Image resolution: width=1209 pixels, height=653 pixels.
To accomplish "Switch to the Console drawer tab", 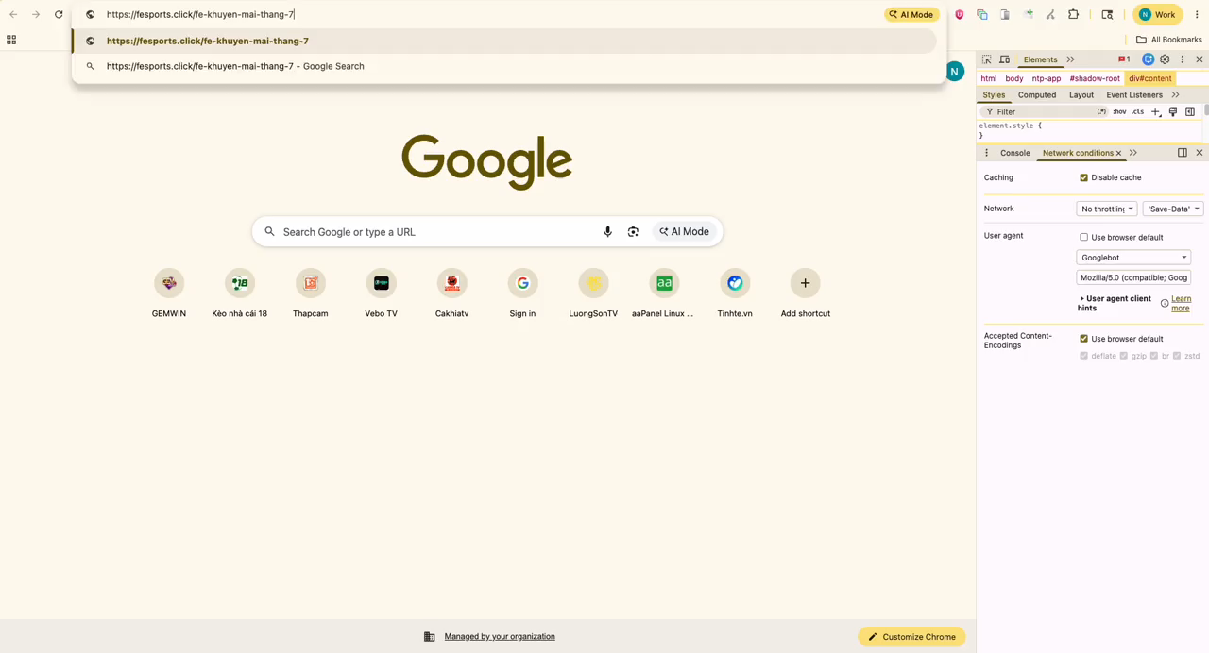I will coord(1015,153).
